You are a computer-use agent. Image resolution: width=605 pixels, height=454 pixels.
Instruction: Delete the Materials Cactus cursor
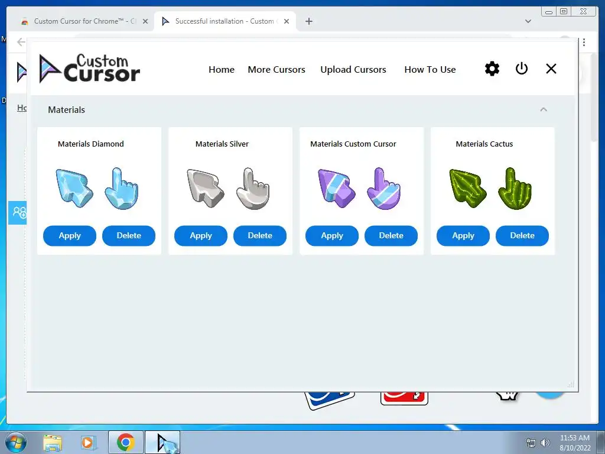point(522,235)
